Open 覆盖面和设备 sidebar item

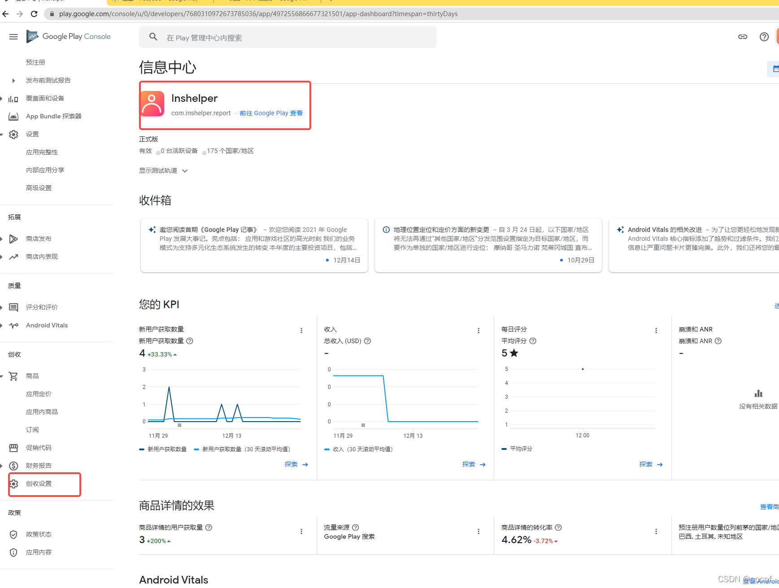pos(45,98)
